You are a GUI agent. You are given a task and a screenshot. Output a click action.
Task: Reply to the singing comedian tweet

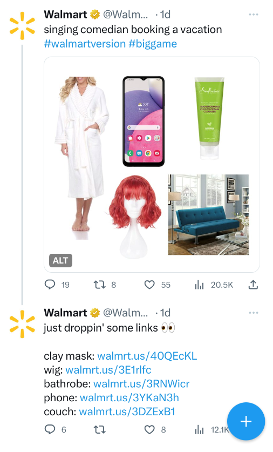coord(50,285)
